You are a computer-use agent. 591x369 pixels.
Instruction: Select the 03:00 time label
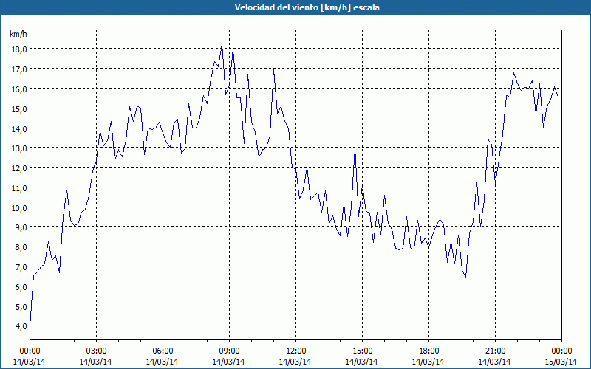pyautogui.click(x=96, y=351)
